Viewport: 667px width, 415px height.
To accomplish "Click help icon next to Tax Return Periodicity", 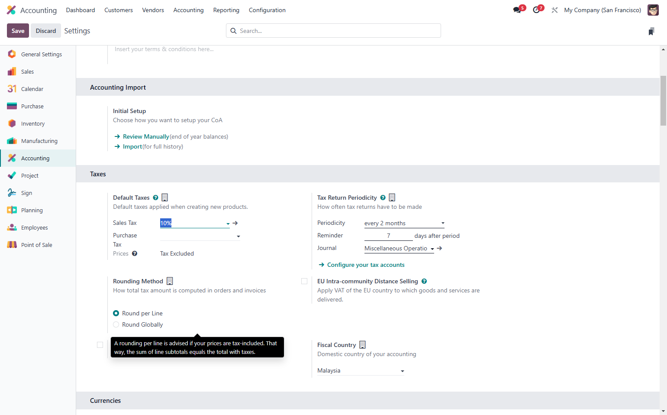I will point(383,198).
